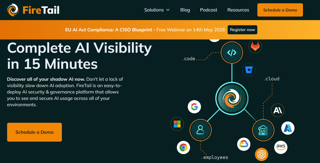Click the Google G icon
Viewport: 320px width, 163px height.
[x=194, y=107]
